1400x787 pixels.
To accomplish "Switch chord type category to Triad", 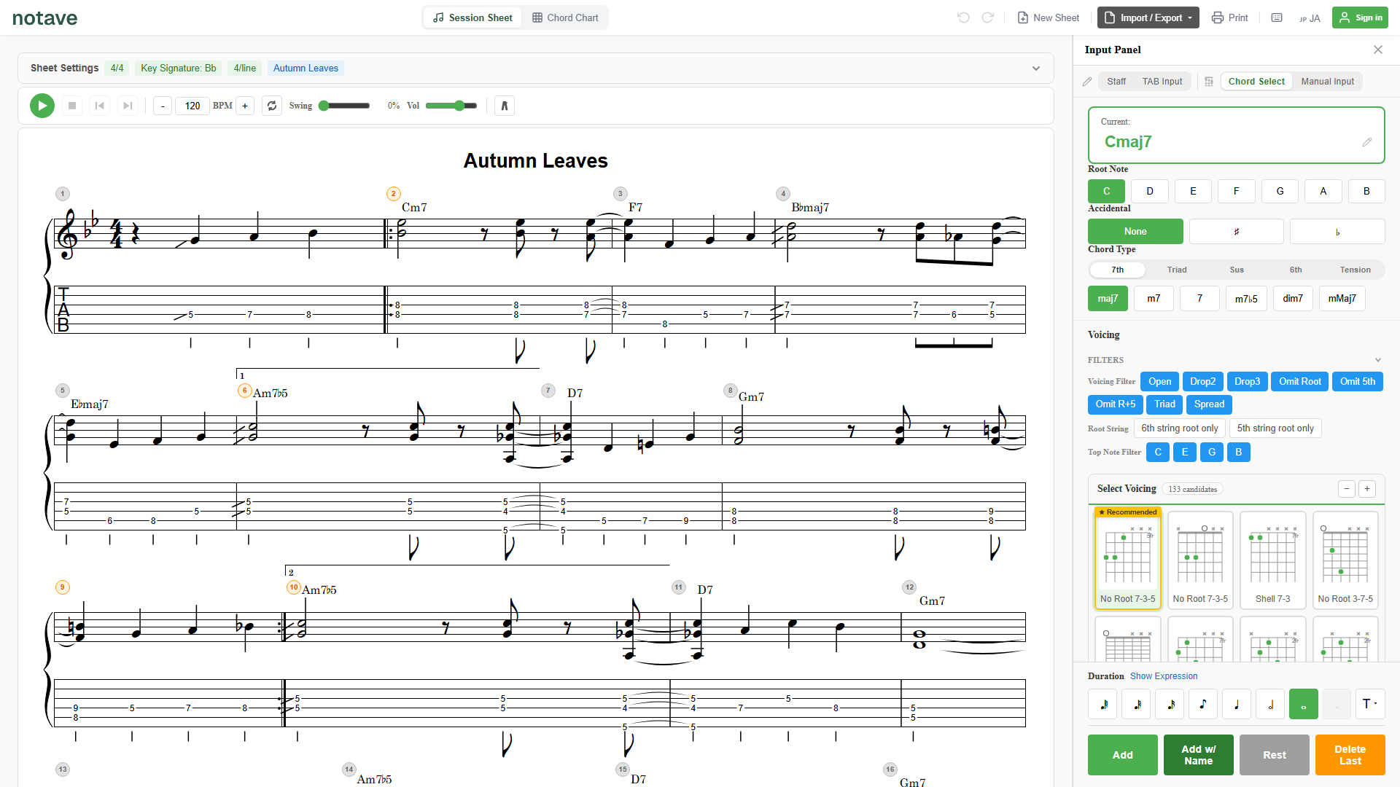I will point(1177,270).
